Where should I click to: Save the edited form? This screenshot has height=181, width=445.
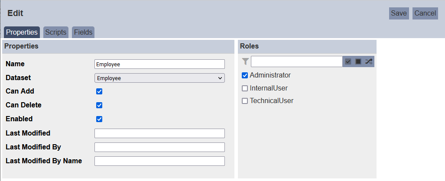click(399, 13)
